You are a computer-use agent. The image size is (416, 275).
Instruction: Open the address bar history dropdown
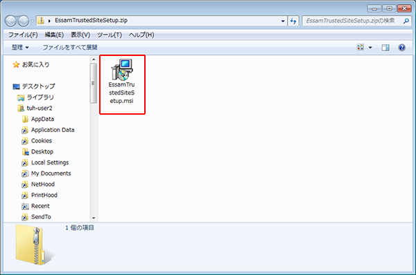[x=283, y=21]
